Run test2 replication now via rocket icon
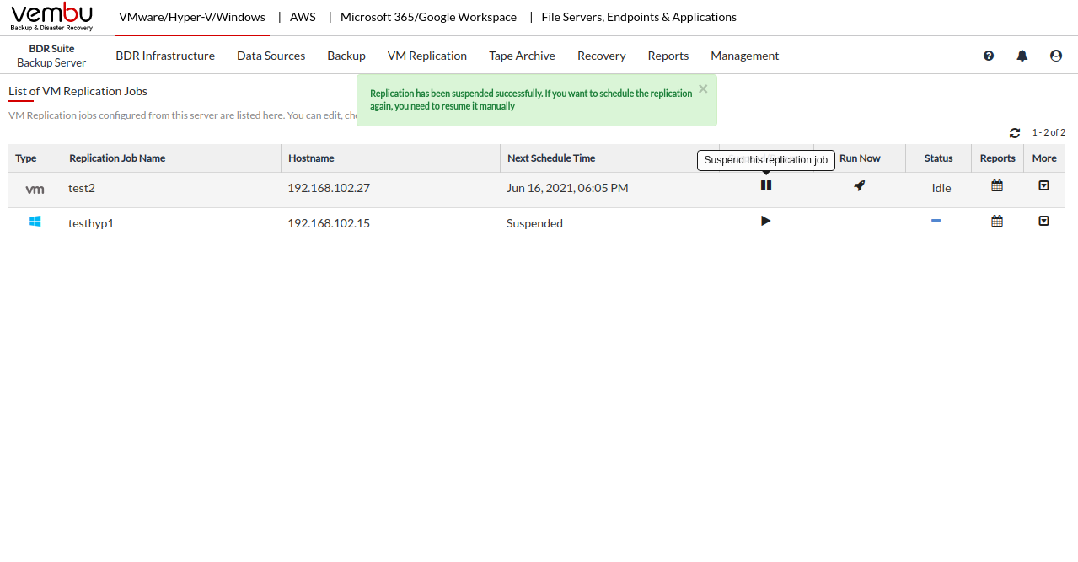This screenshot has width=1078, height=562. (x=859, y=185)
